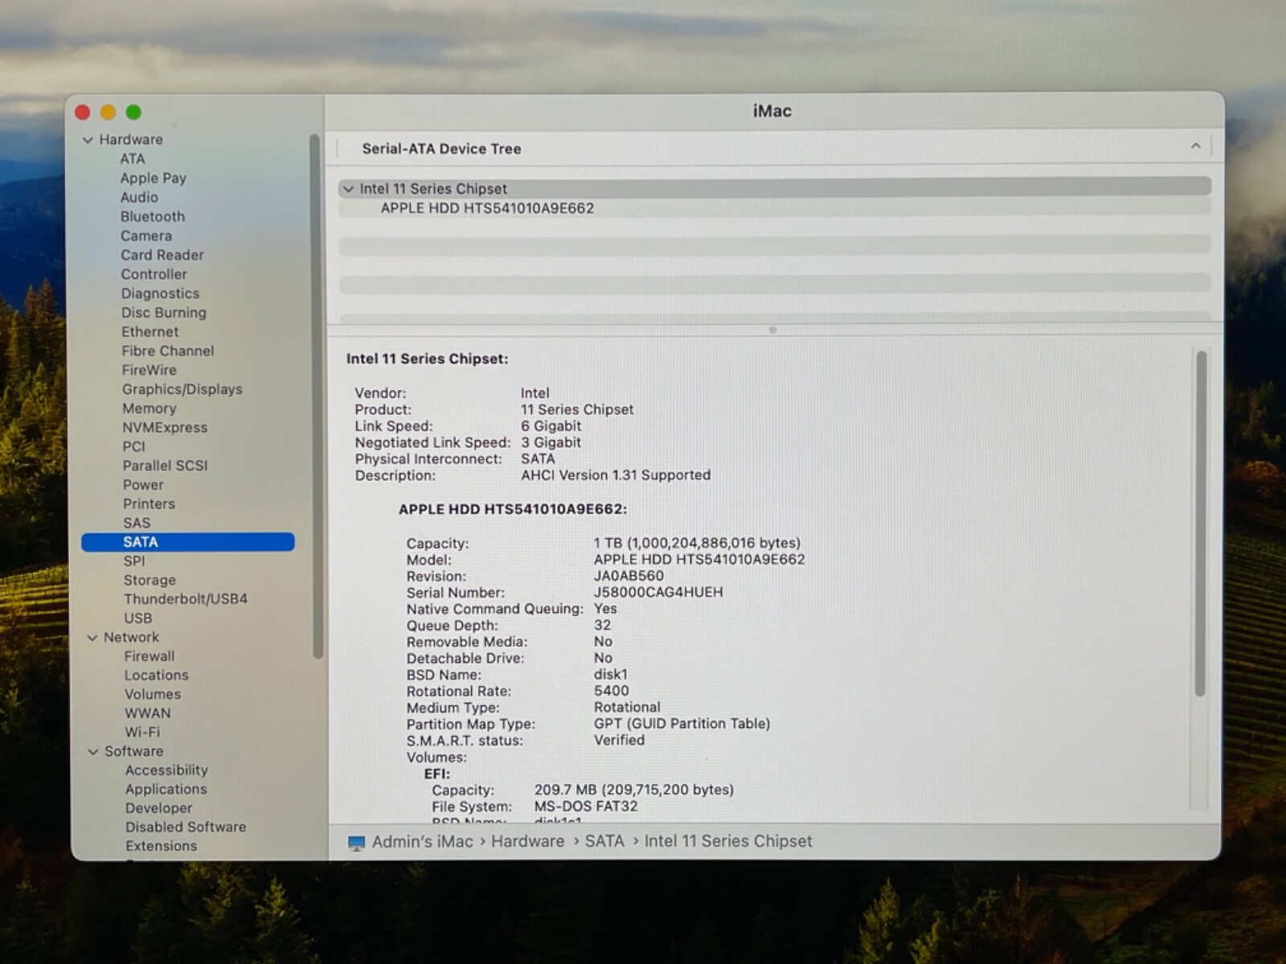Select Printers in the sidebar
The height and width of the screenshot is (964, 1286).
click(149, 504)
